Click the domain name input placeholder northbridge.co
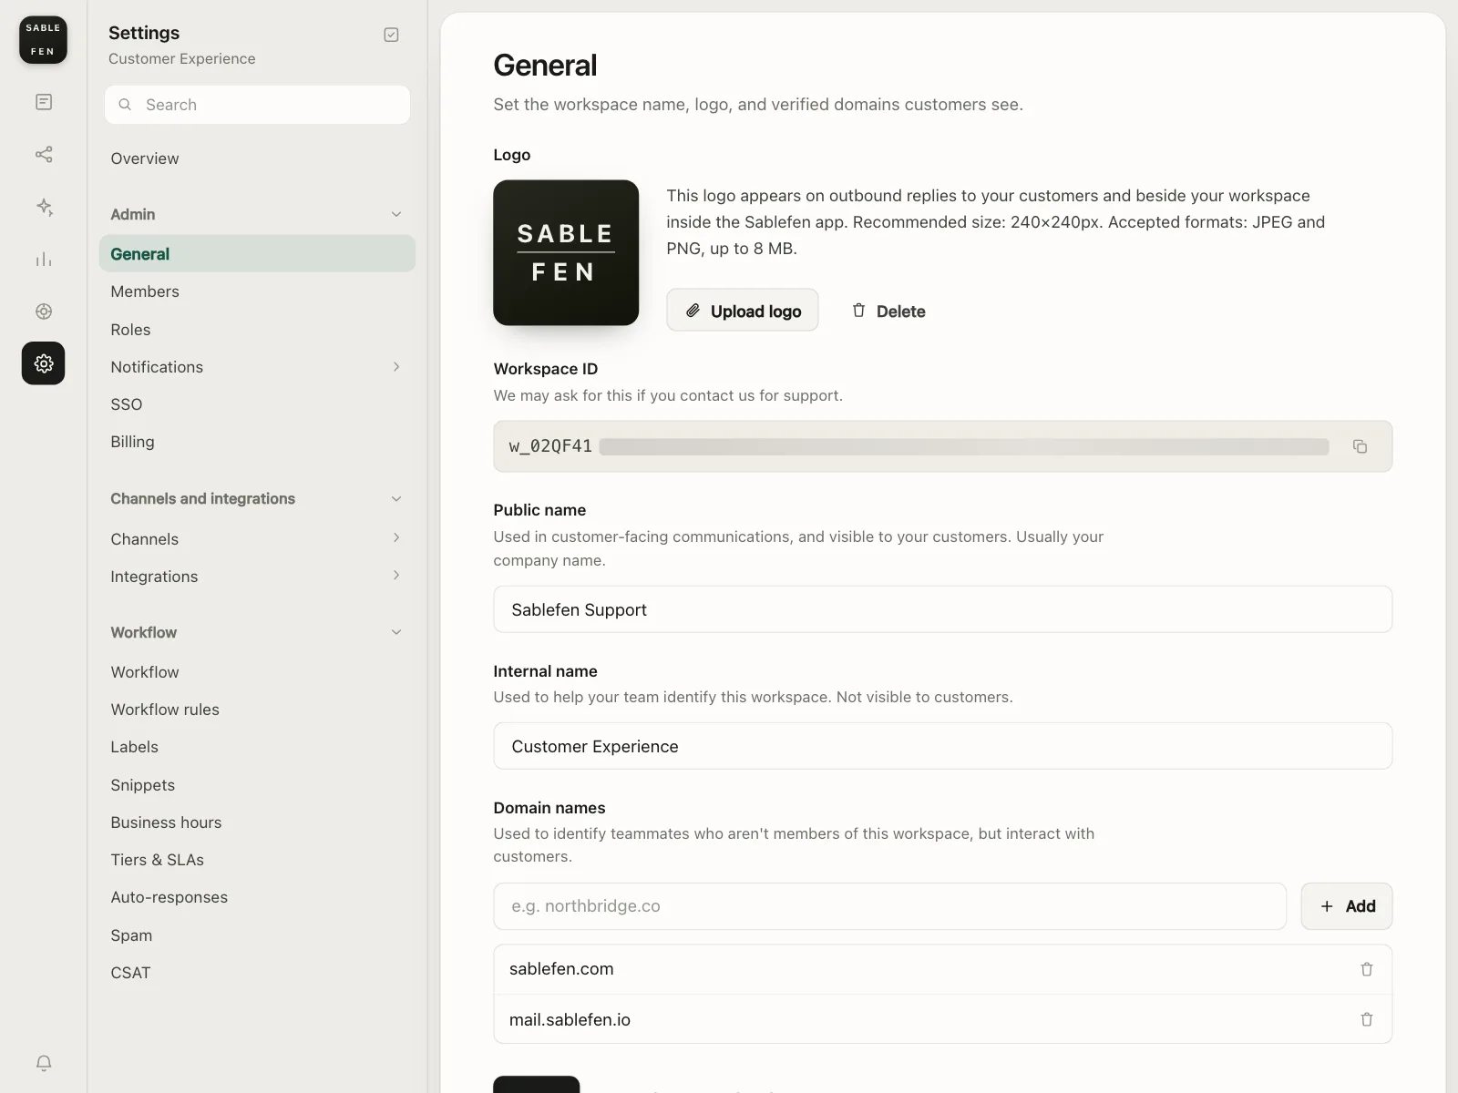The height and width of the screenshot is (1093, 1458). (889, 906)
